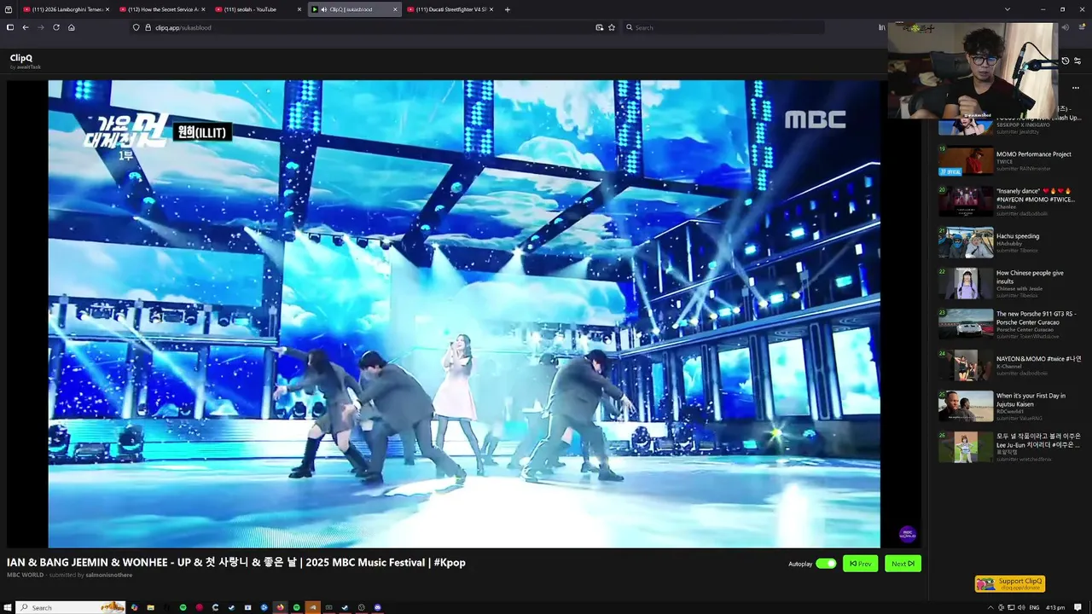Open the browser home page

pos(72,27)
